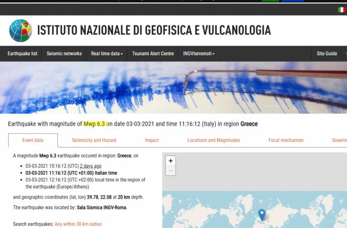Click the Europe/Athens local time entry
This screenshot has height=228, width=347.
point(85,183)
